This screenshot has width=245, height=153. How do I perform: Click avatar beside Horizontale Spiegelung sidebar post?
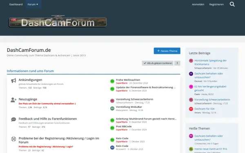[x=191, y=60]
